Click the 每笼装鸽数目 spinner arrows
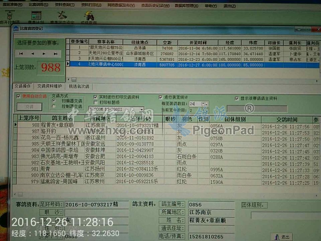The image size is (321, 241). 205,104
